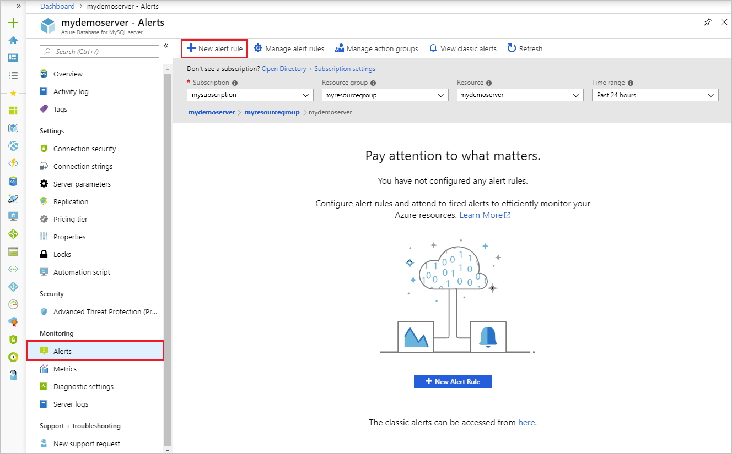Open the Load balancers diamond icon
This screenshot has width=732, height=454.
pos(13,234)
